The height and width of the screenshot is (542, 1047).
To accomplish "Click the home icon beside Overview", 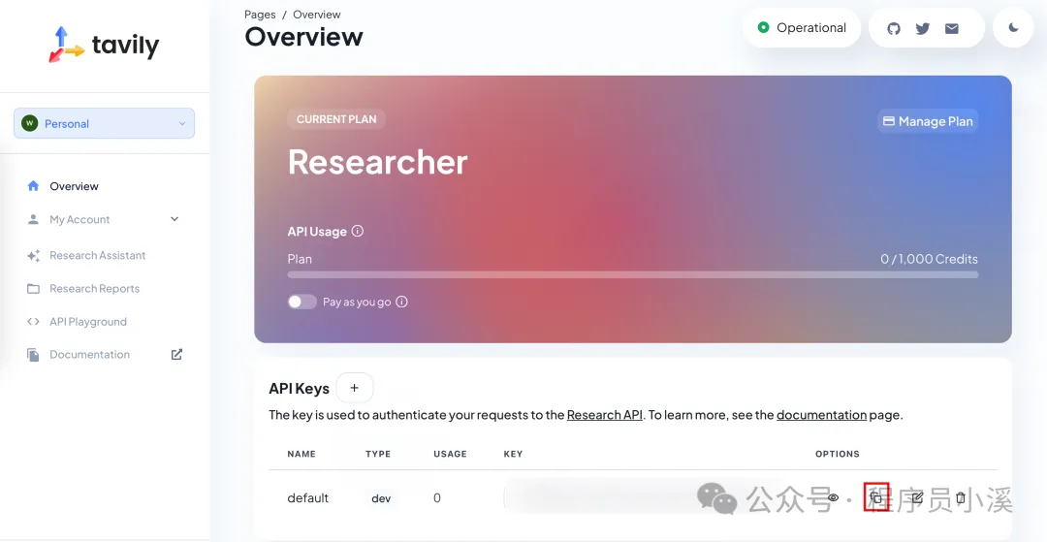I will click(x=33, y=186).
